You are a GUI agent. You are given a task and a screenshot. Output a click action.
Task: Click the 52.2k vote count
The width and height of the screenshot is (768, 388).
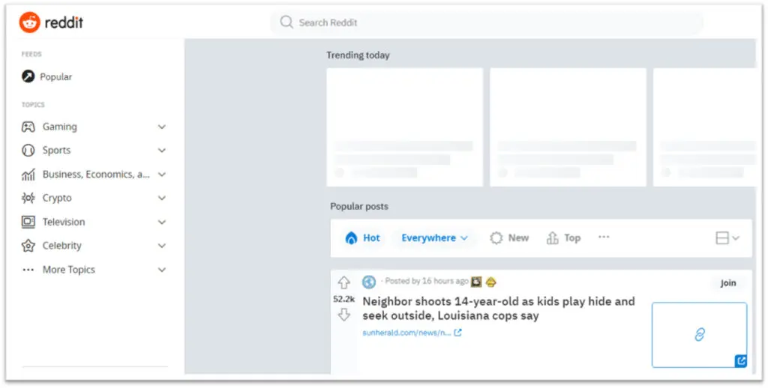pos(343,299)
